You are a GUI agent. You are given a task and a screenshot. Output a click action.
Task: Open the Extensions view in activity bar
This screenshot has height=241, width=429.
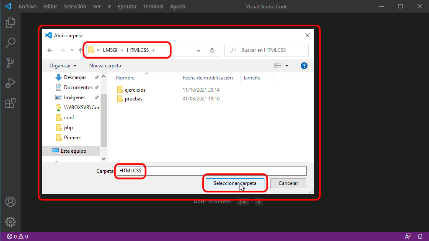pyautogui.click(x=10, y=103)
